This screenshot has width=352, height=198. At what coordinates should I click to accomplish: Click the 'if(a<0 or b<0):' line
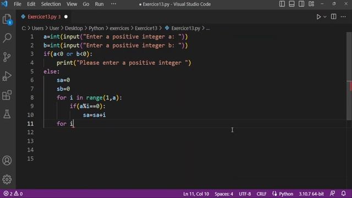[68, 54]
